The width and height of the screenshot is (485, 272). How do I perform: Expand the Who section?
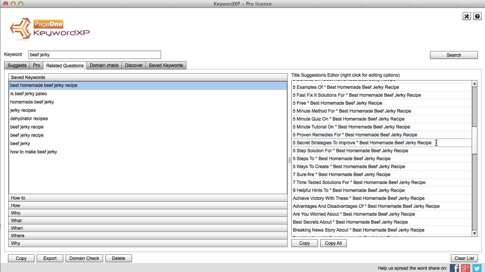click(x=148, y=213)
